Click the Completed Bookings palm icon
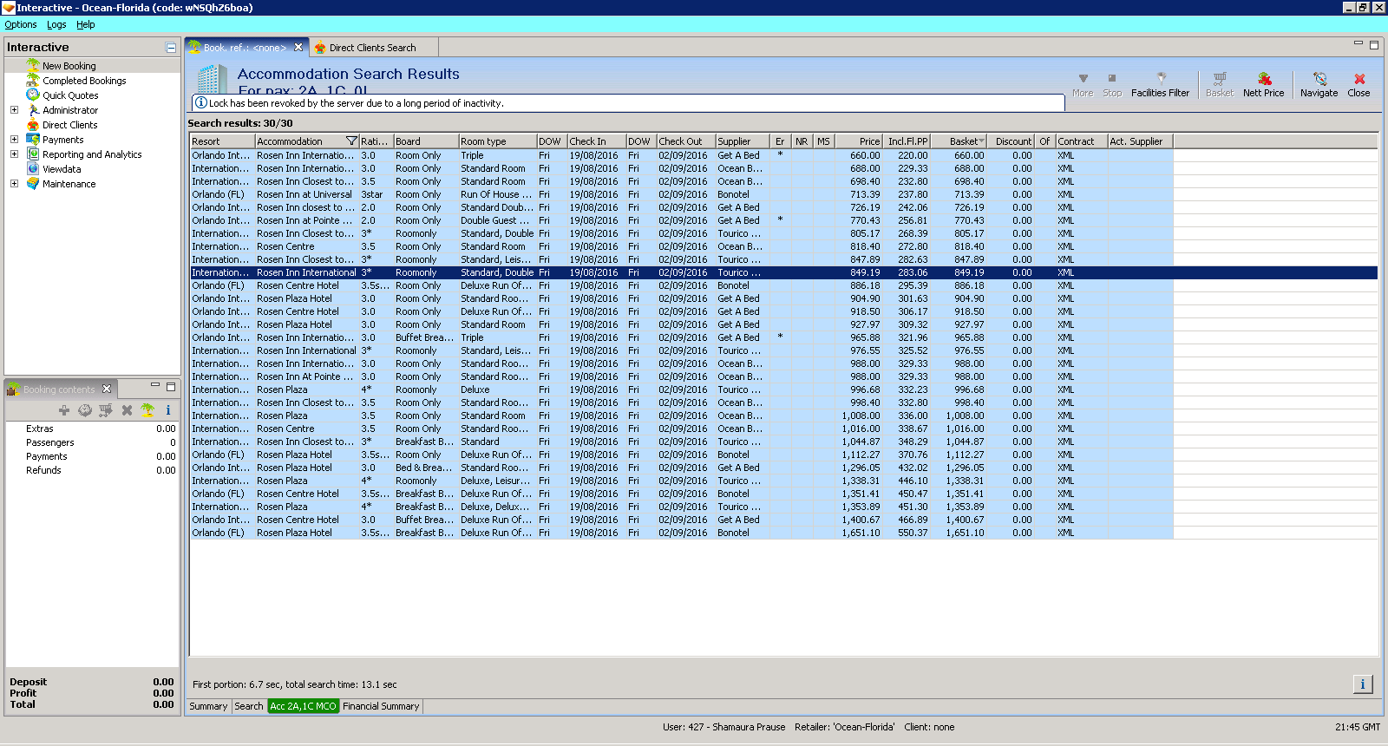 pos(33,81)
